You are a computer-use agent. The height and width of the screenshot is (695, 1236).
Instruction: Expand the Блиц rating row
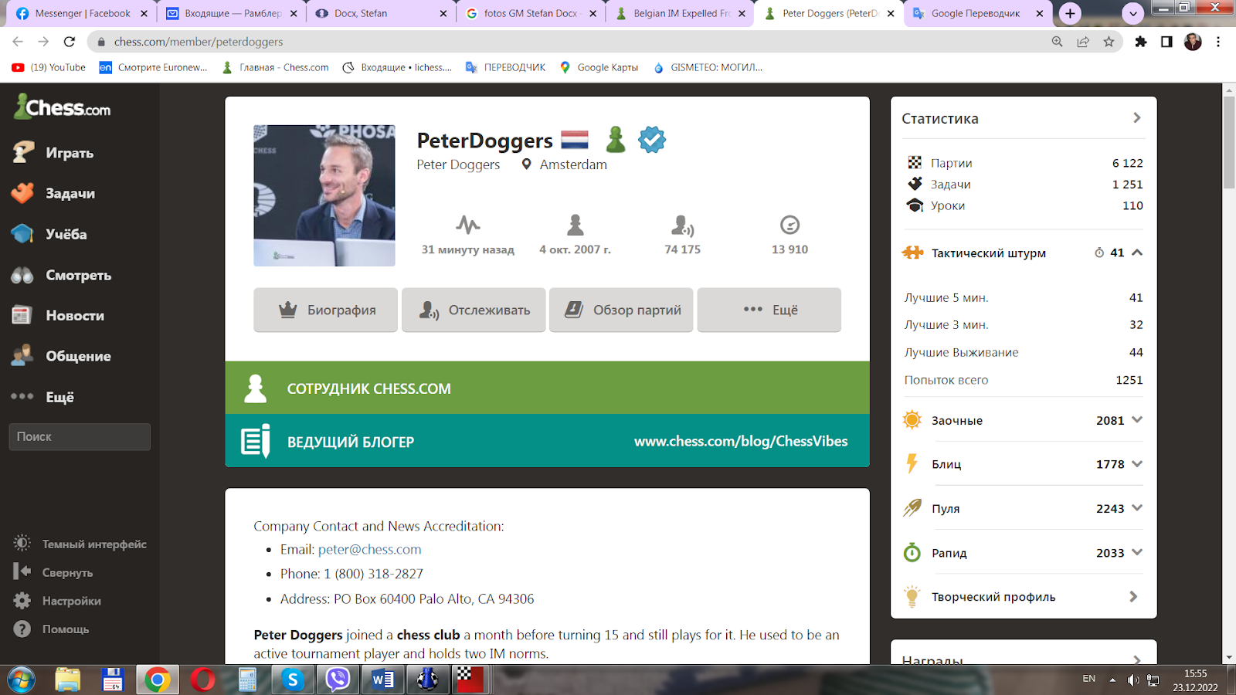[1137, 464]
